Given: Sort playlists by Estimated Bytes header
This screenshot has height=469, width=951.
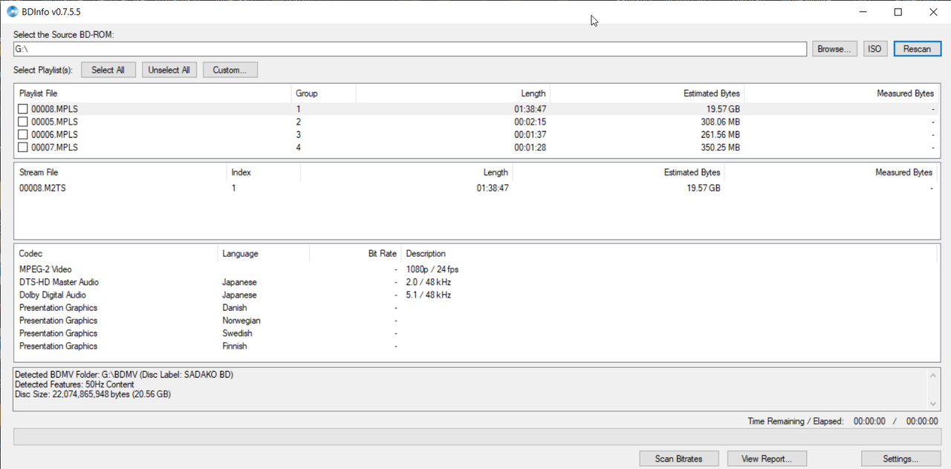Looking at the screenshot, I should pyautogui.click(x=647, y=94).
